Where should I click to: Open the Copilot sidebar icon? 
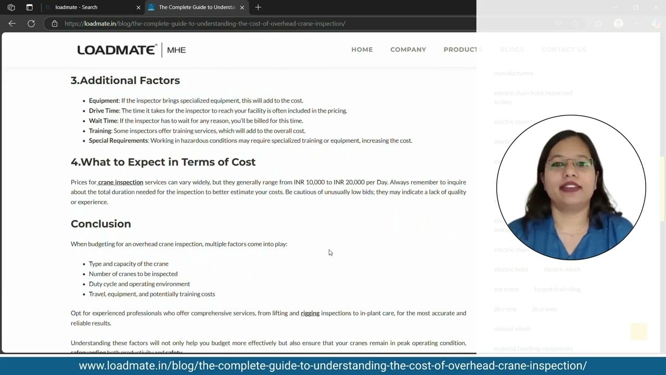(x=656, y=23)
